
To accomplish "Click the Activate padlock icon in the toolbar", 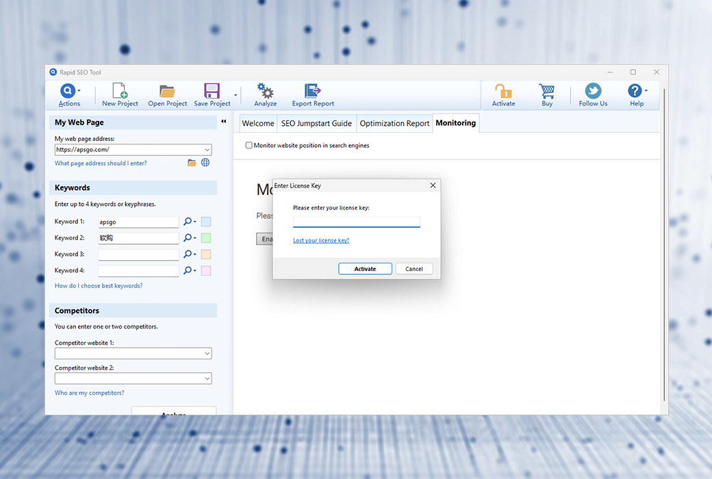I will [x=503, y=91].
